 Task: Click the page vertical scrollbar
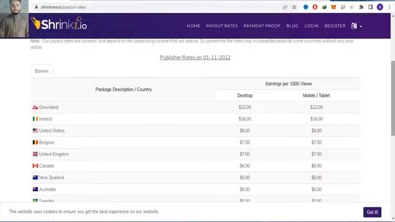coord(393,98)
